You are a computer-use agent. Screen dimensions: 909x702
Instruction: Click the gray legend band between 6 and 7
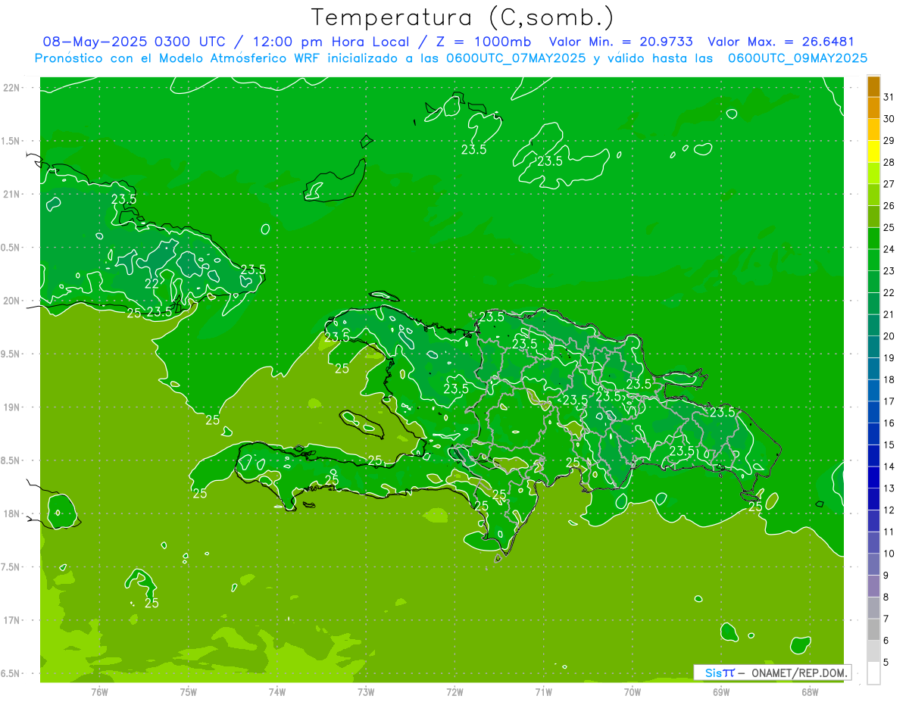coord(873,629)
